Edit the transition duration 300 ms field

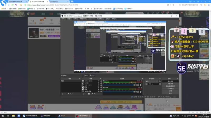click(x=154, y=84)
